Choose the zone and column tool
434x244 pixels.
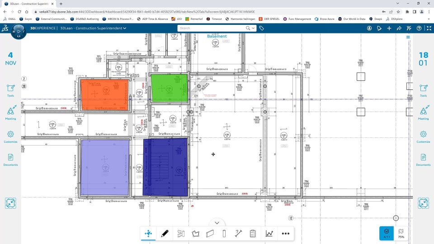click(x=181, y=234)
